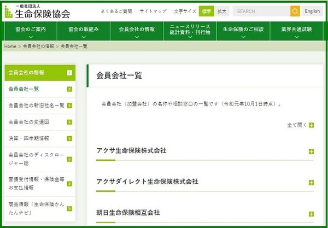Click 朝日生命保険相互会社 company name
The height and width of the screenshot is (228, 328).
(x=128, y=213)
